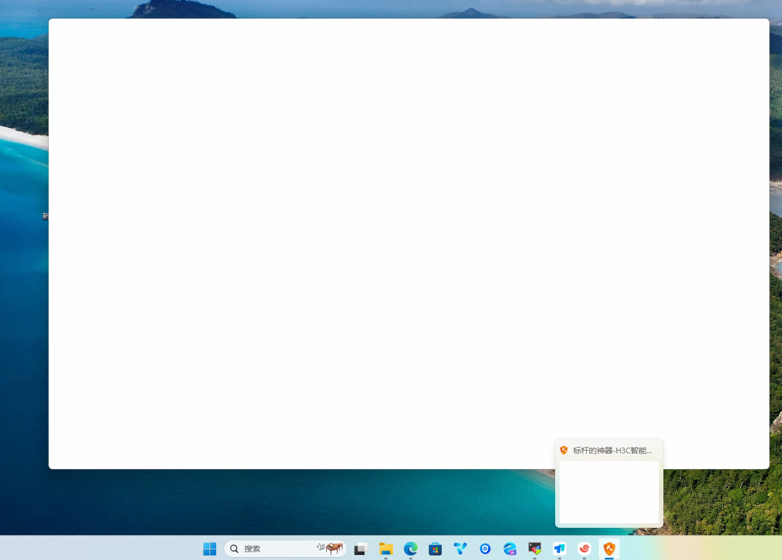This screenshot has height=560, width=782.
Task: Click the 标杆的神器-H3C智能 preview title
Action: click(x=612, y=450)
